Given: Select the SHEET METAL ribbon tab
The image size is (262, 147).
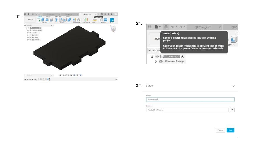Looking at the screenshot, I should coord(58,17).
